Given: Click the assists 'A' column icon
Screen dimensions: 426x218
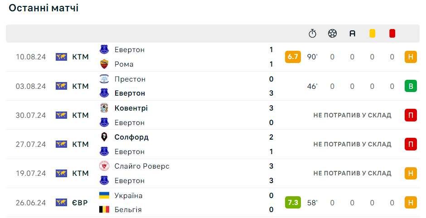Looking at the screenshot, I should (353, 34).
